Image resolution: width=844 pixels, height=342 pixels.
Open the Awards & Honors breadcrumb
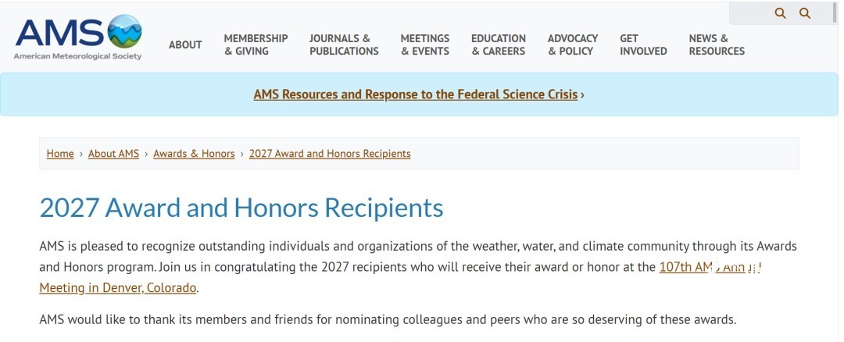click(x=194, y=154)
